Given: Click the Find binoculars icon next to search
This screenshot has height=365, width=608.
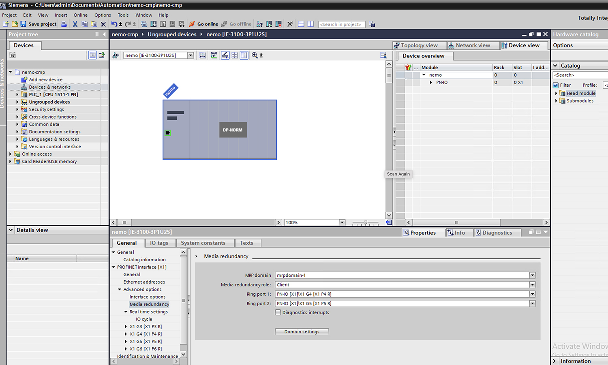Looking at the screenshot, I should (372, 24).
